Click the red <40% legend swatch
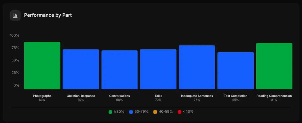 click(179, 112)
